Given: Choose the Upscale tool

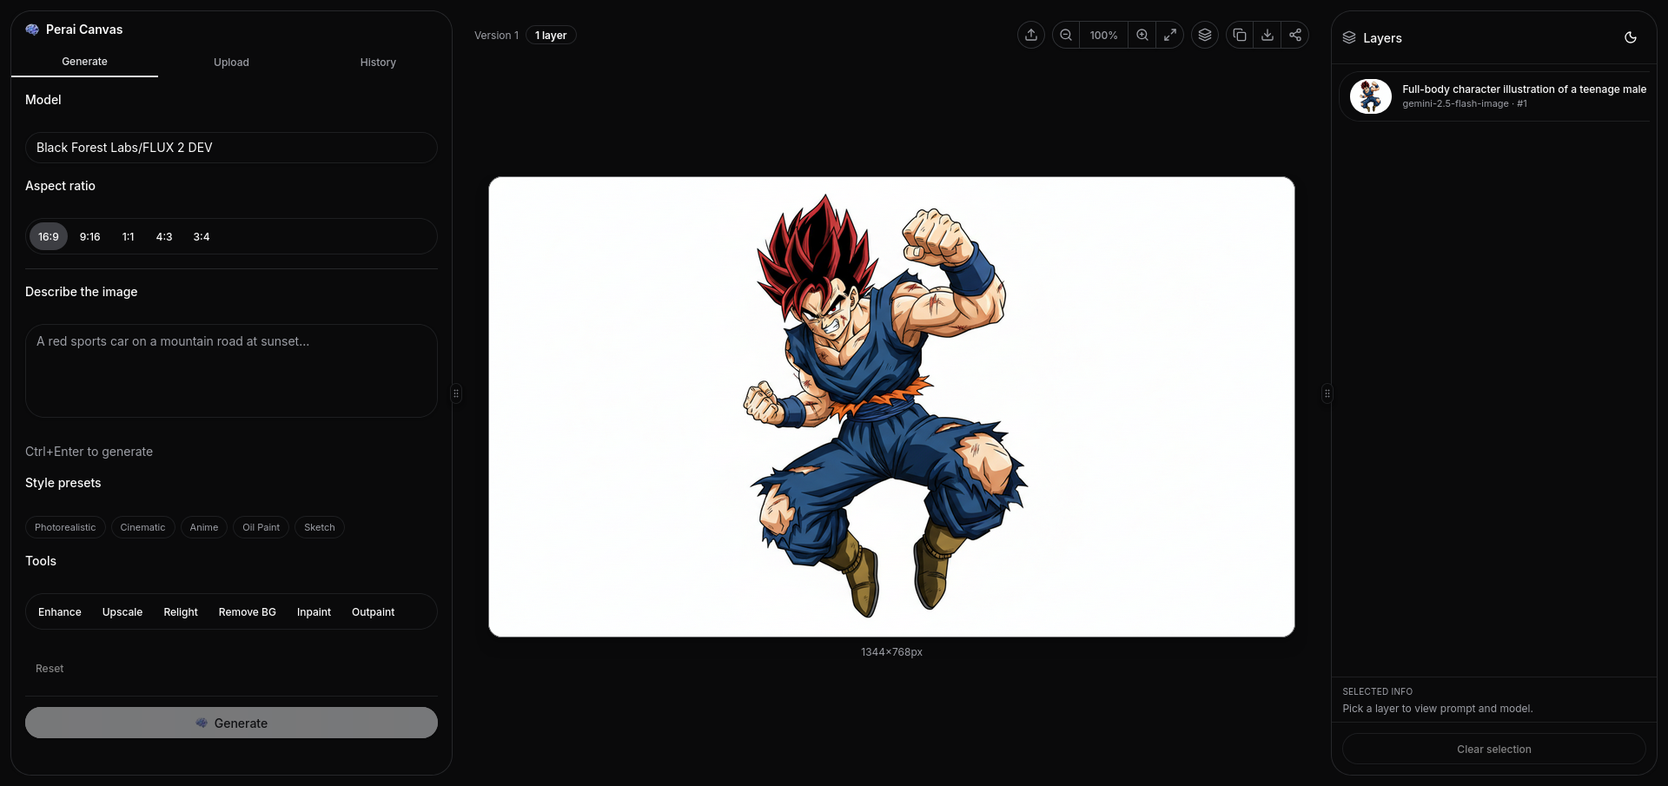Looking at the screenshot, I should pyautogui.click(x=122, y=611).
